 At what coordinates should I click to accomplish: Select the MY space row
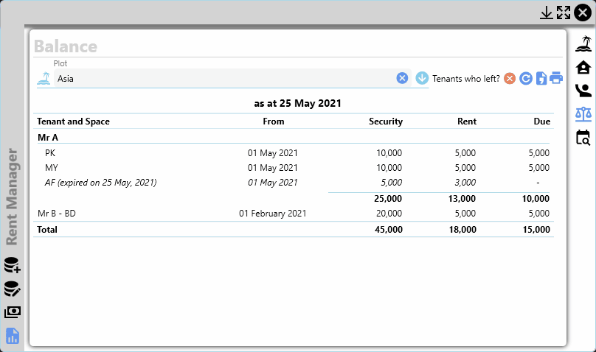click(293, 168)
